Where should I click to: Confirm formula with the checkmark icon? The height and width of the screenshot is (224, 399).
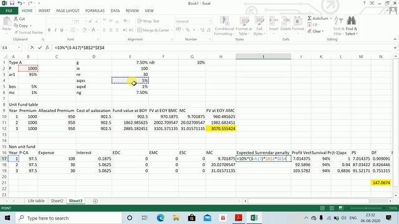(40, 47)
